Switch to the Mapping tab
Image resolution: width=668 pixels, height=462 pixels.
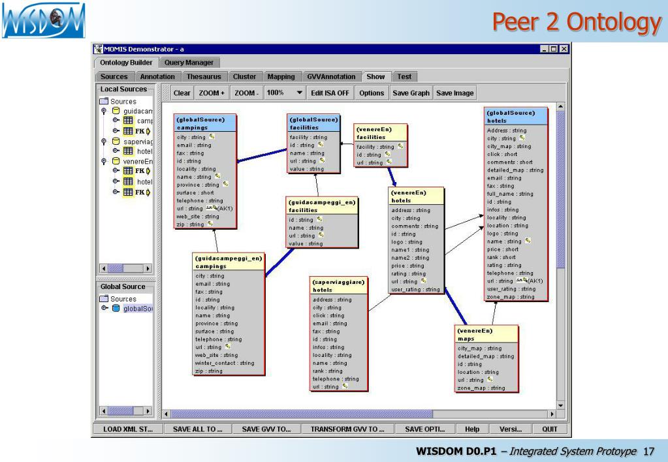281,76
